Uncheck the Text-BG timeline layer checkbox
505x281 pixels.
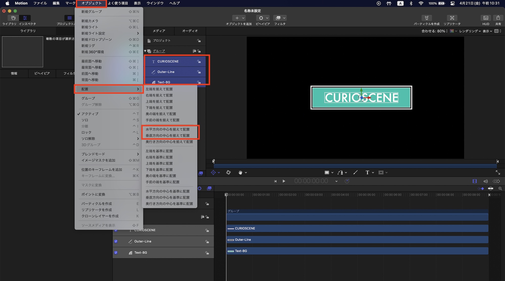point(116,252)
